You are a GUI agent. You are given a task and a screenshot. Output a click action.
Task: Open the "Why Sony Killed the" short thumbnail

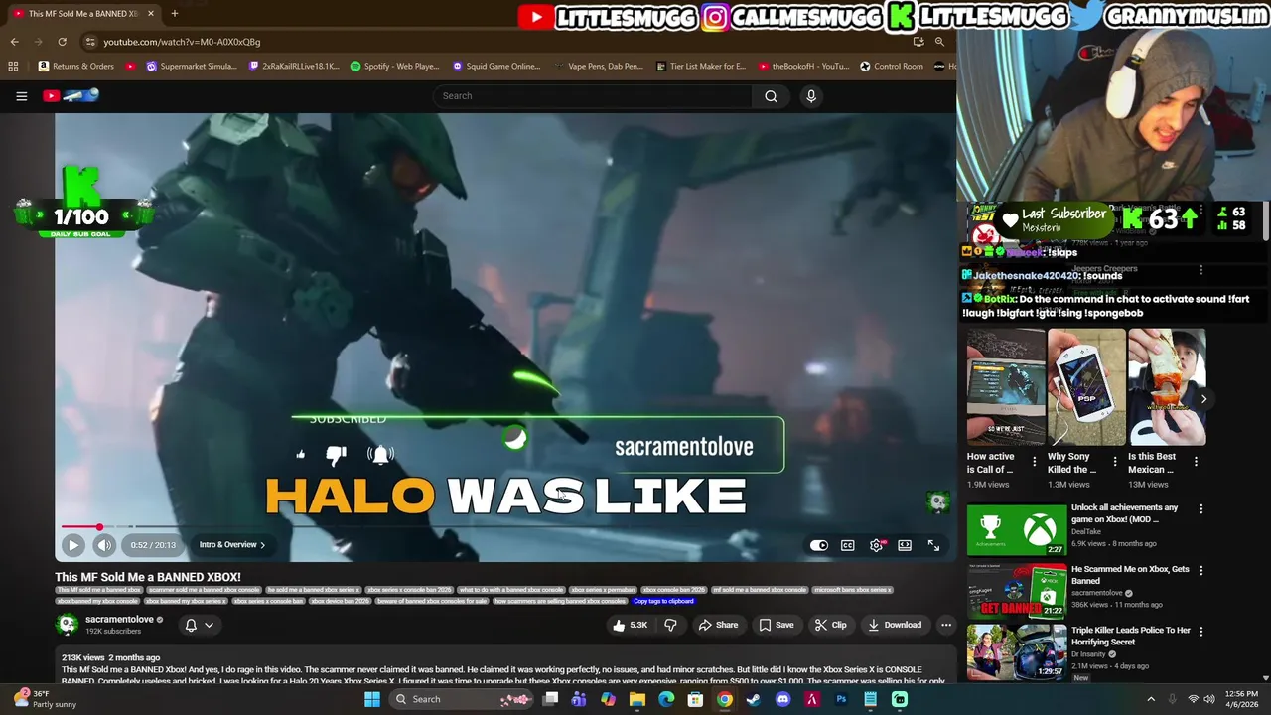(1086, 387)
